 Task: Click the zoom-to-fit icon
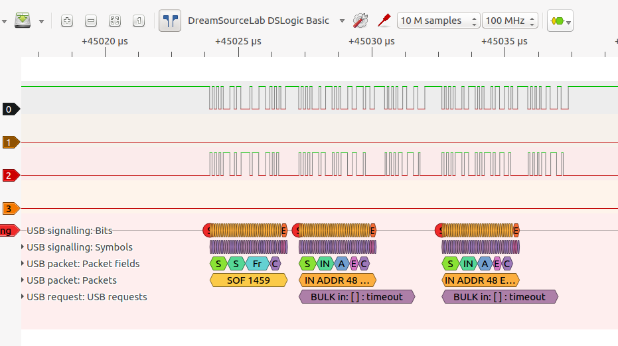pos(115,21)
